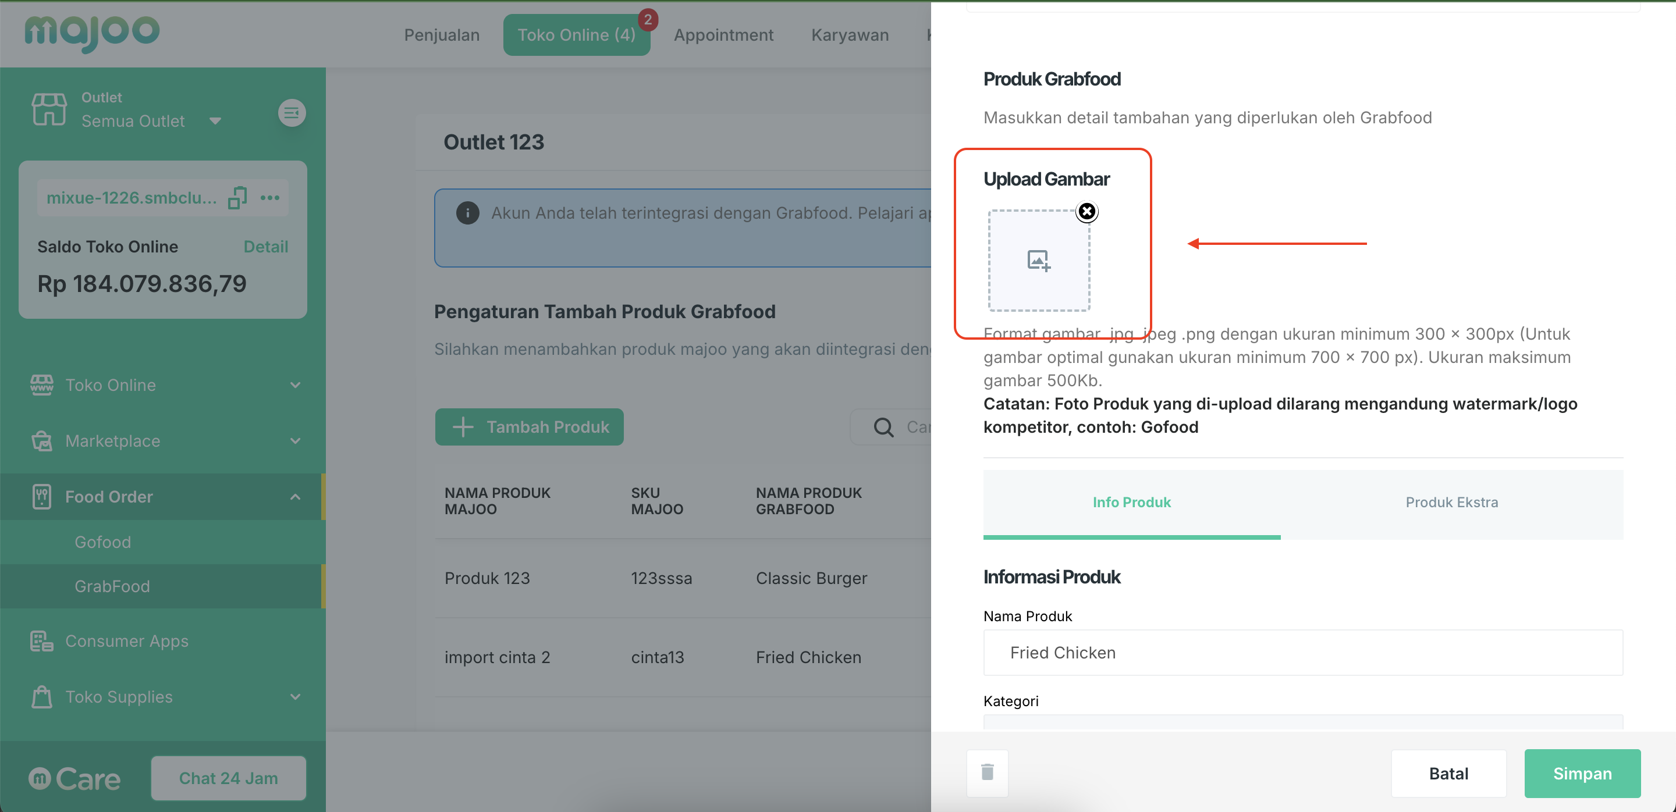Remove the uploaded image with X icon

pos(1086,211)
